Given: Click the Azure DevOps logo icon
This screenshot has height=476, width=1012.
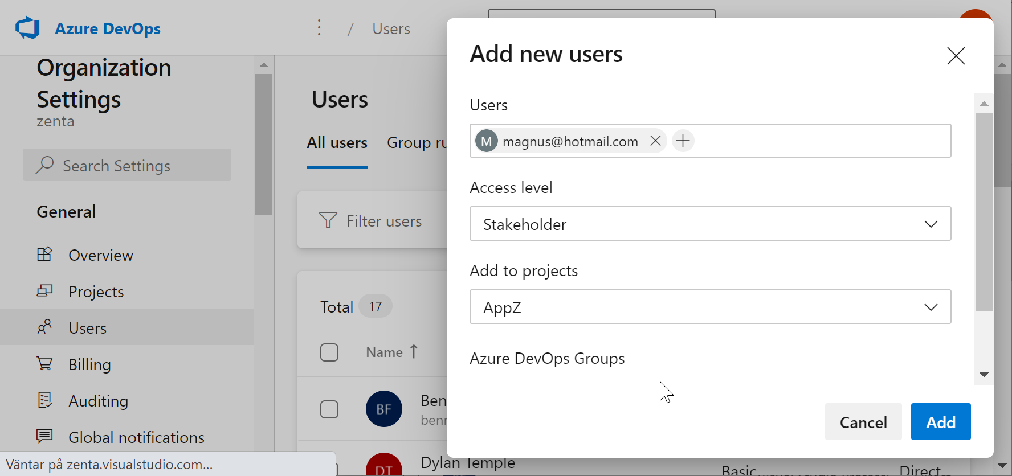Looking at the screenshot, I should 27,28.
